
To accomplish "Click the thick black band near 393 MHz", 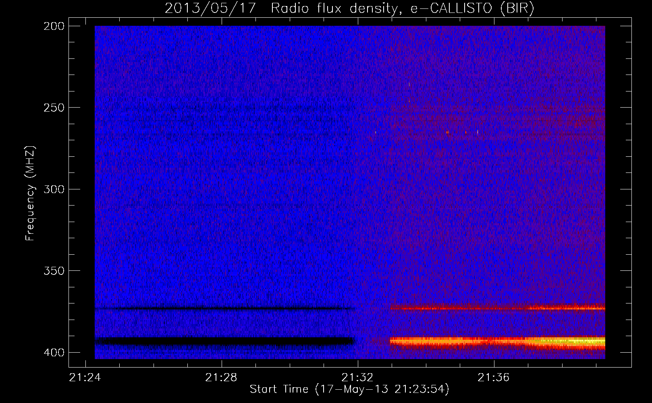I will point(224,341).
